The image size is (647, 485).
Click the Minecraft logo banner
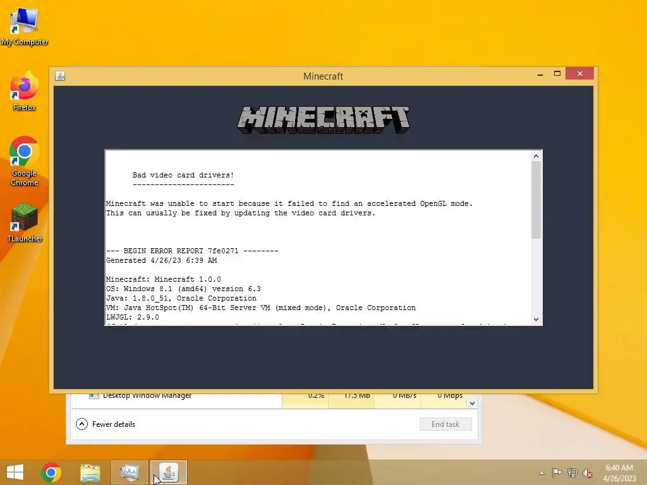(x=323, y=120)
